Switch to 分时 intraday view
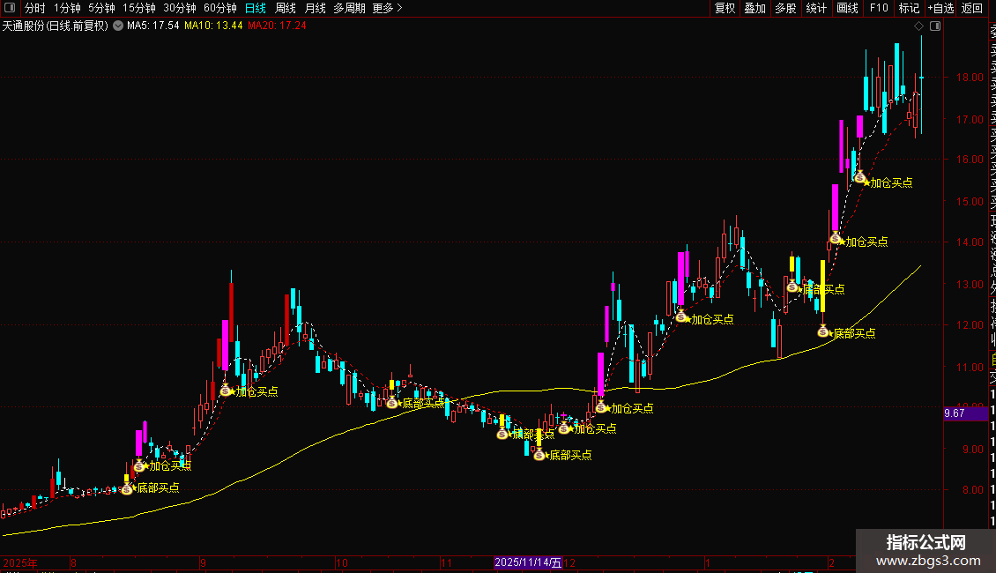 (35, 8)
